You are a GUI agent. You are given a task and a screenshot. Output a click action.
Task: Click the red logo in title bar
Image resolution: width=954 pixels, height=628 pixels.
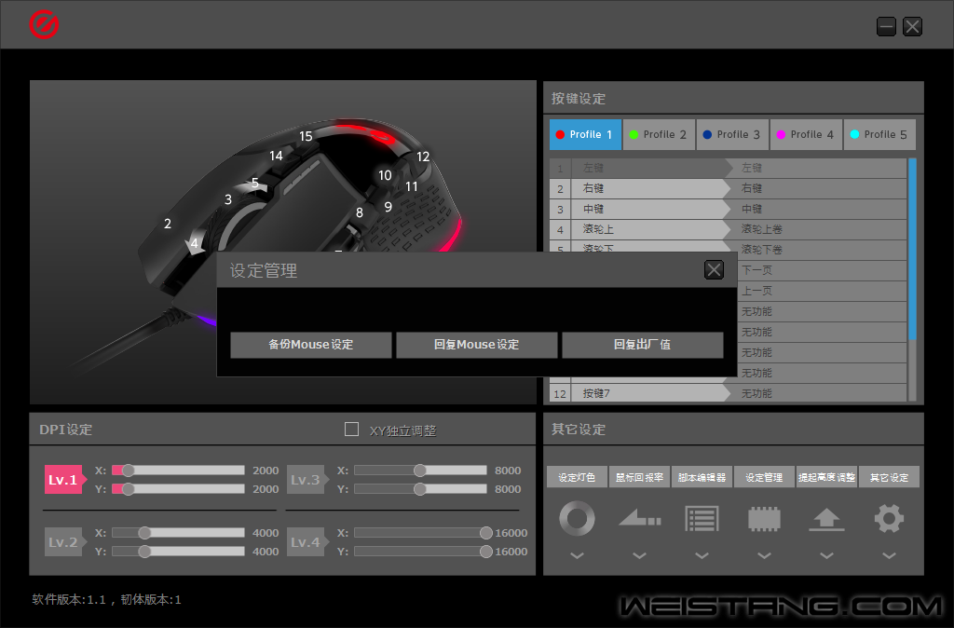pos(44,24)
